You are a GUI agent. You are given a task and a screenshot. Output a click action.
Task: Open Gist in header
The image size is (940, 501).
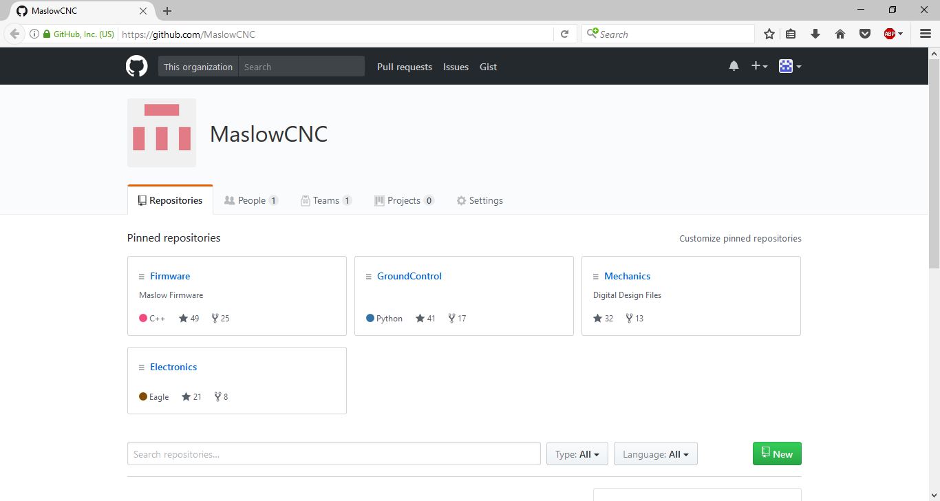point(488,67)
